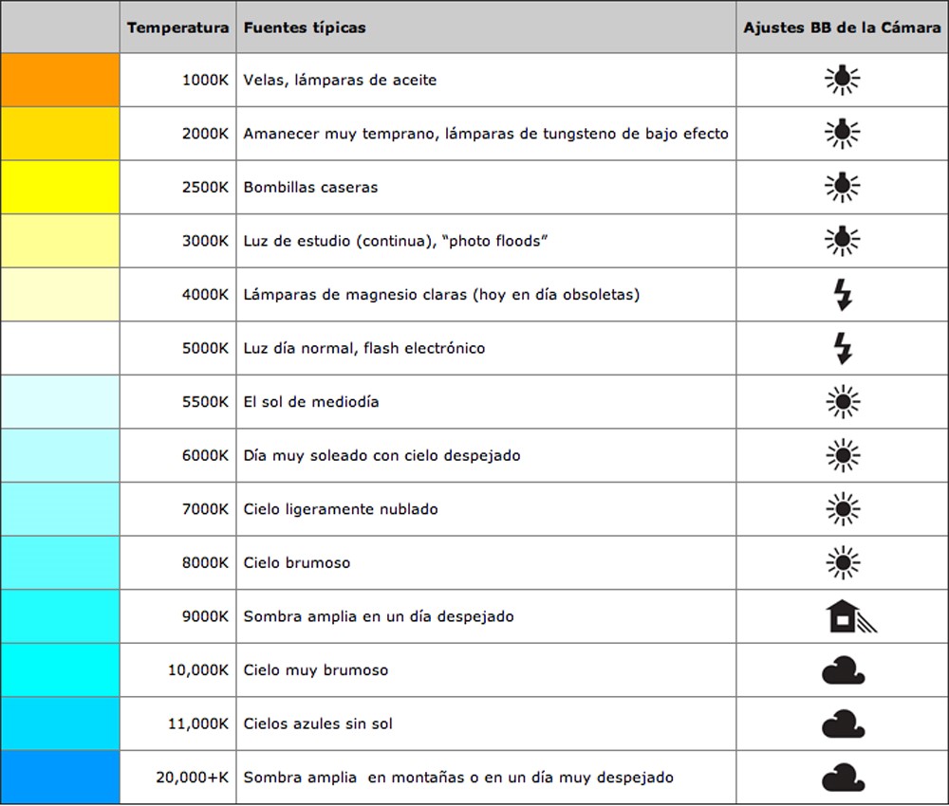Screen dimensions: 949x806
Task: Pick the bright yellow 2500K swatch
Action: (x=60, y=187)
